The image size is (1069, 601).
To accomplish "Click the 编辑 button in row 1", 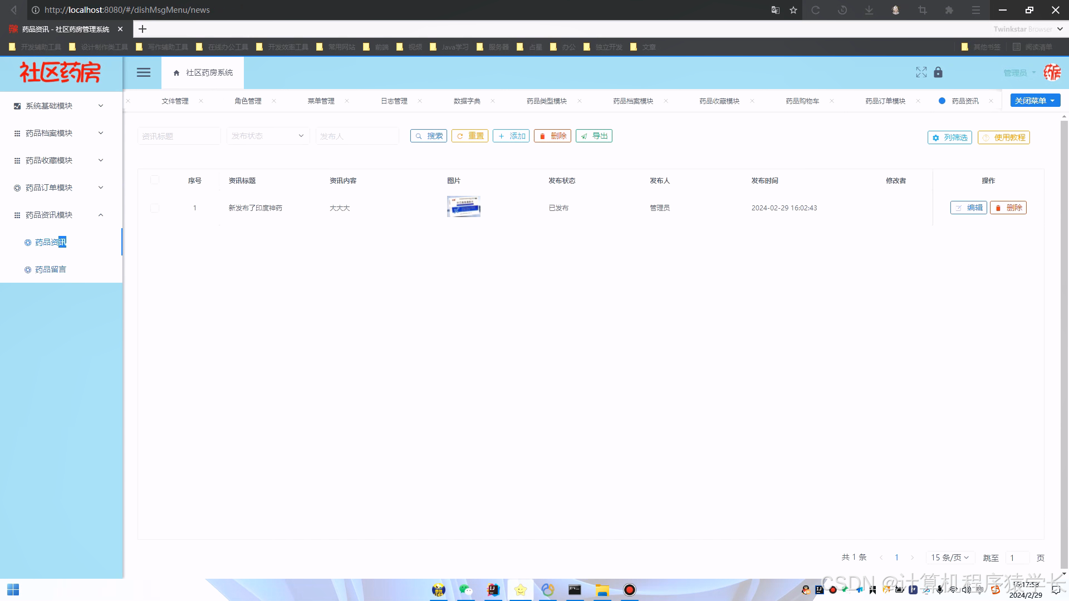I will 969,208.
